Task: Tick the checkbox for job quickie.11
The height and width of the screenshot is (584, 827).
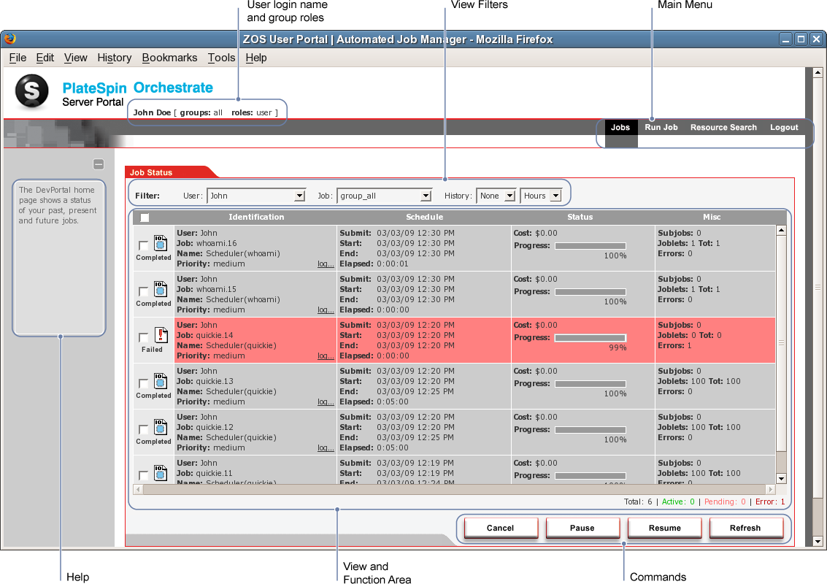Action: point(143,474)
